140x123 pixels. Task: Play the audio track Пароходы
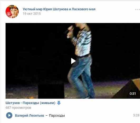click(x=9, y=115)
